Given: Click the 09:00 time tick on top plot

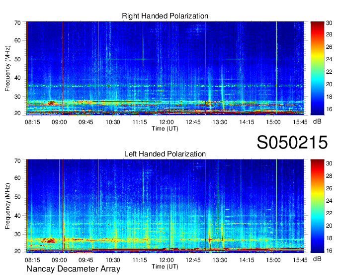Looking at the screenshot, I should pos(59,122).
